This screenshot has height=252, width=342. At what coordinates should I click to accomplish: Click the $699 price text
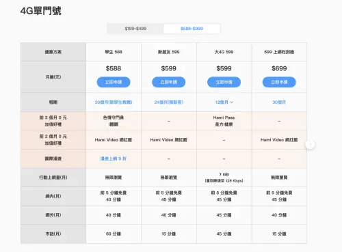[x=279, y=68]
